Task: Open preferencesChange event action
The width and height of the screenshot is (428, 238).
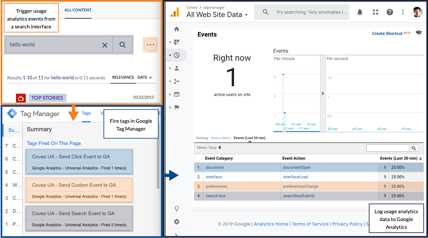Action: [x=301, y=186]
